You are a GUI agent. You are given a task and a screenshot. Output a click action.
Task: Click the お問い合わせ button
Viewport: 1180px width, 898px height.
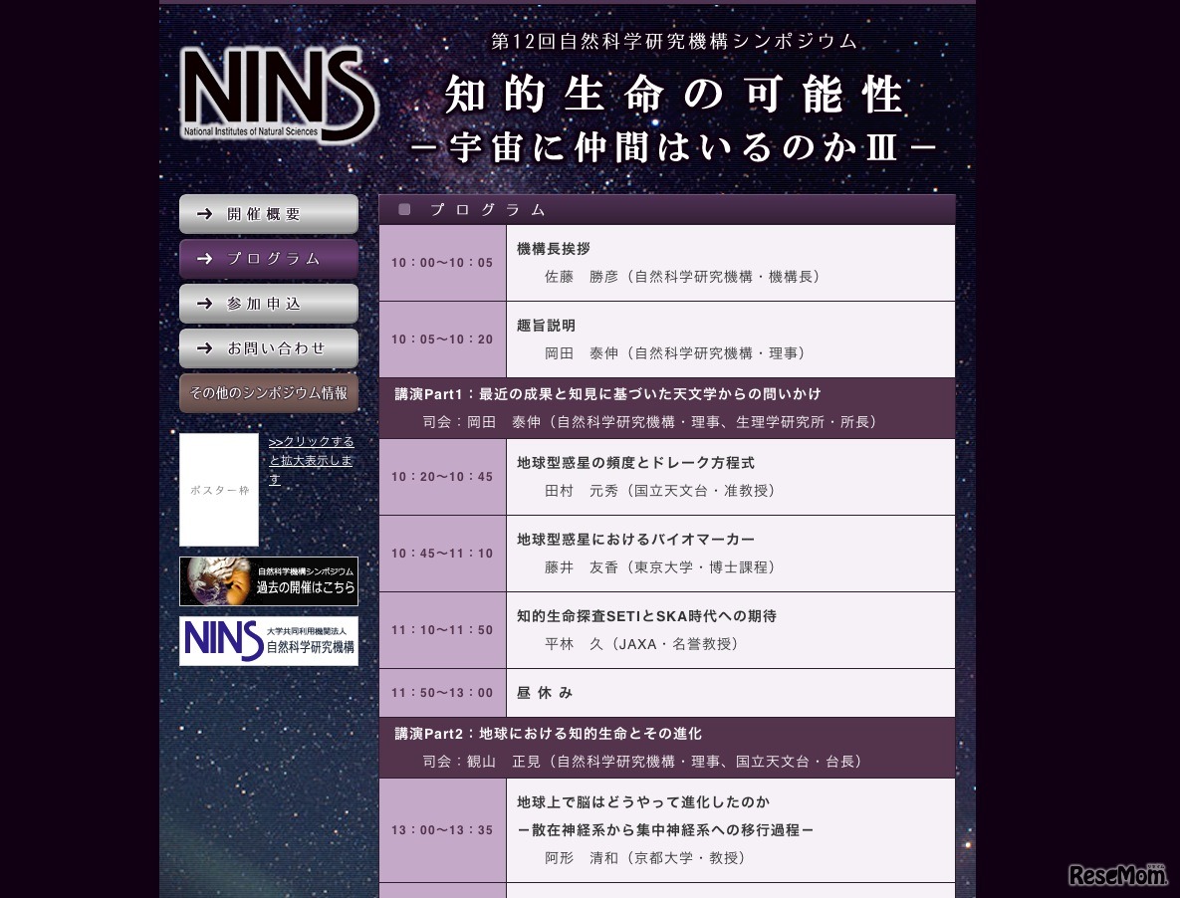tap(269, 348)
